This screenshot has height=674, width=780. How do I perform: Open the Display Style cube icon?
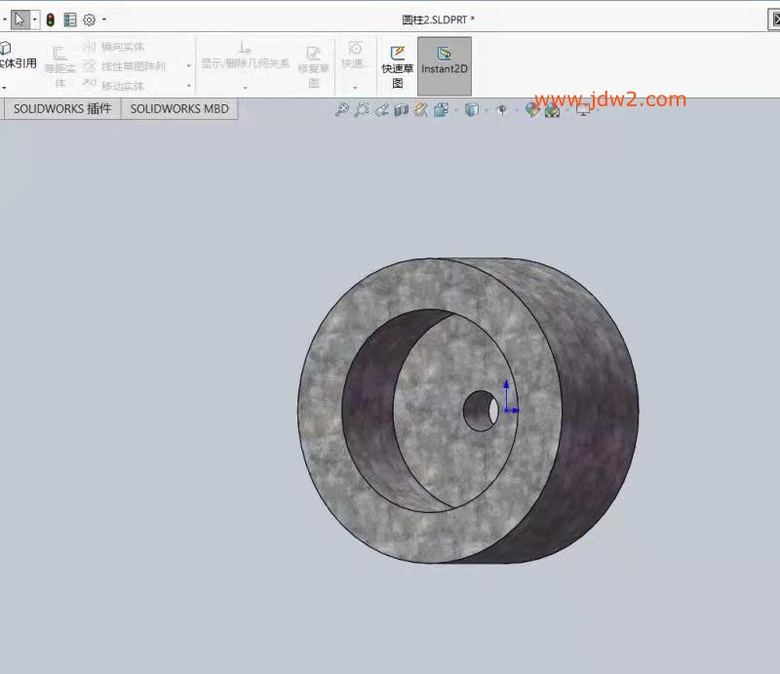coord(471,110)
